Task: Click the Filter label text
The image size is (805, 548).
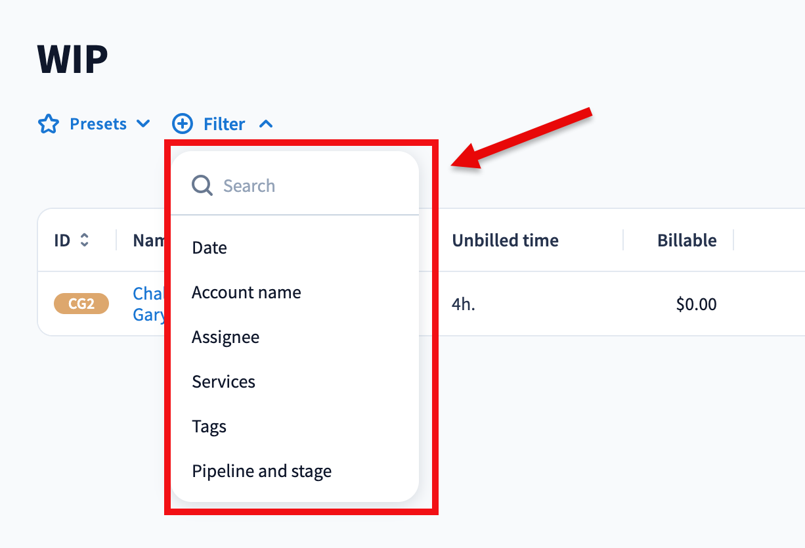Action: 225,124
